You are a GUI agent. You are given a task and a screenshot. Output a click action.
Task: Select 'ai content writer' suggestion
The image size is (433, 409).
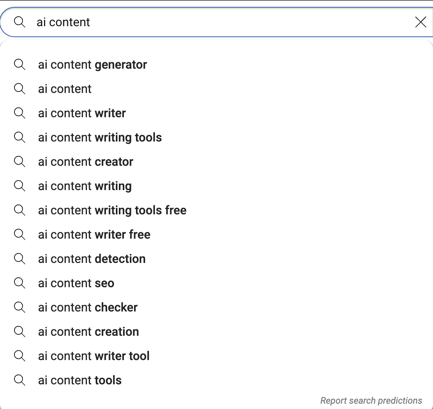coord(216,113)
